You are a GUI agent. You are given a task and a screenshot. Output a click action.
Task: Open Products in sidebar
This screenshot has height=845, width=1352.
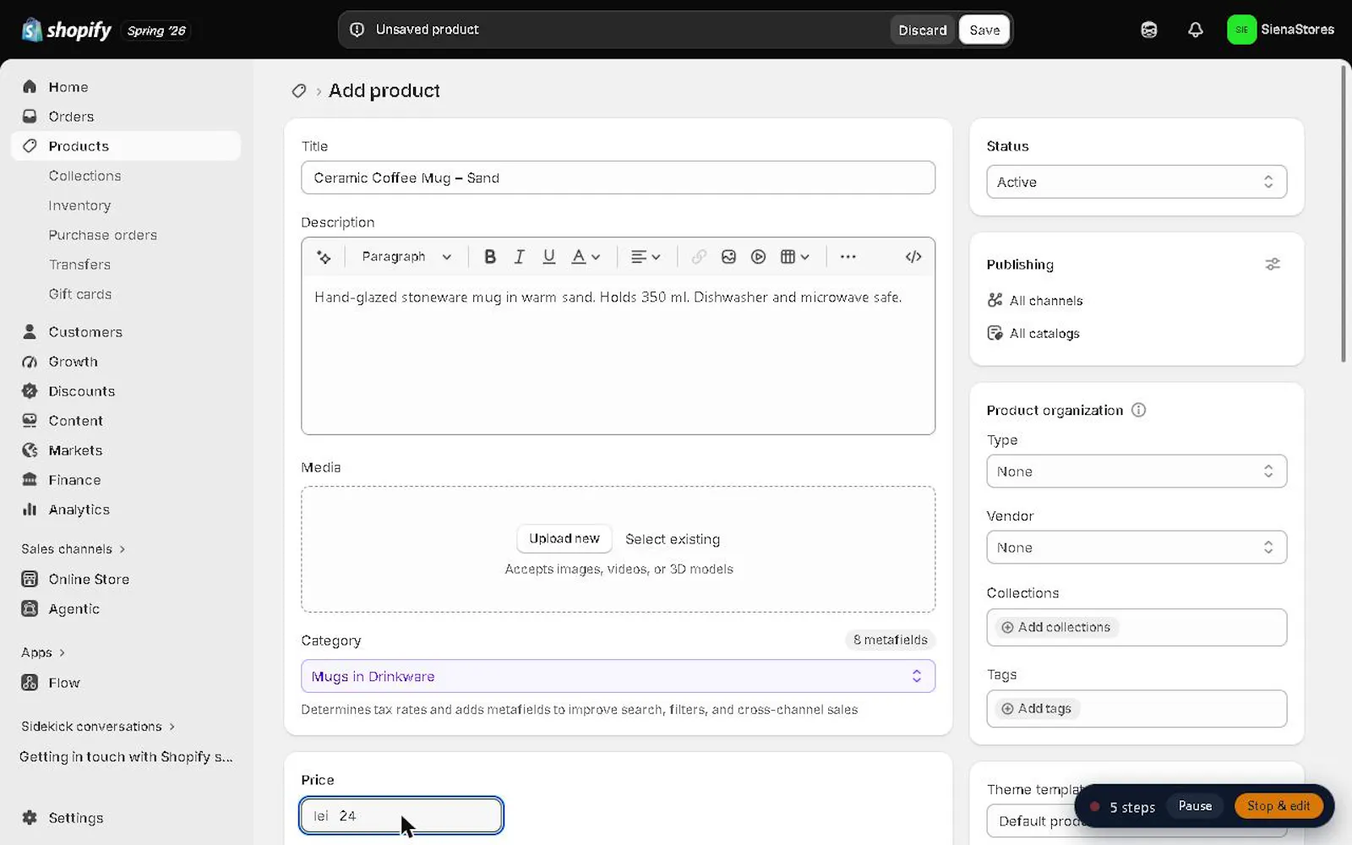126,146
